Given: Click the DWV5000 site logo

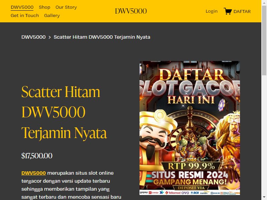Looking at the screenshot, I should click(131, 11).
